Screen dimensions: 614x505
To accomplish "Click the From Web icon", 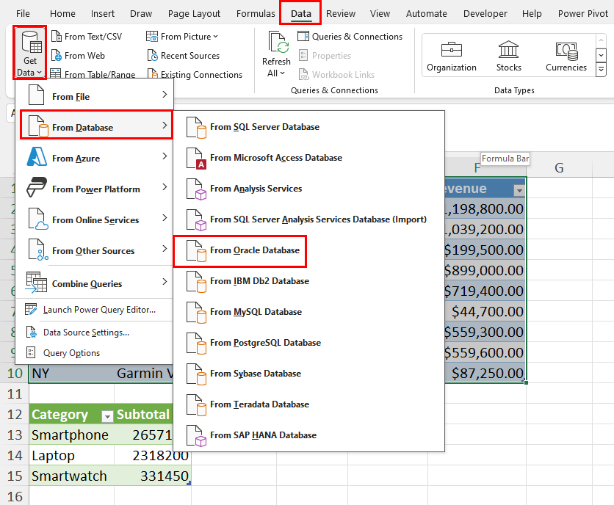I will 57,56.
